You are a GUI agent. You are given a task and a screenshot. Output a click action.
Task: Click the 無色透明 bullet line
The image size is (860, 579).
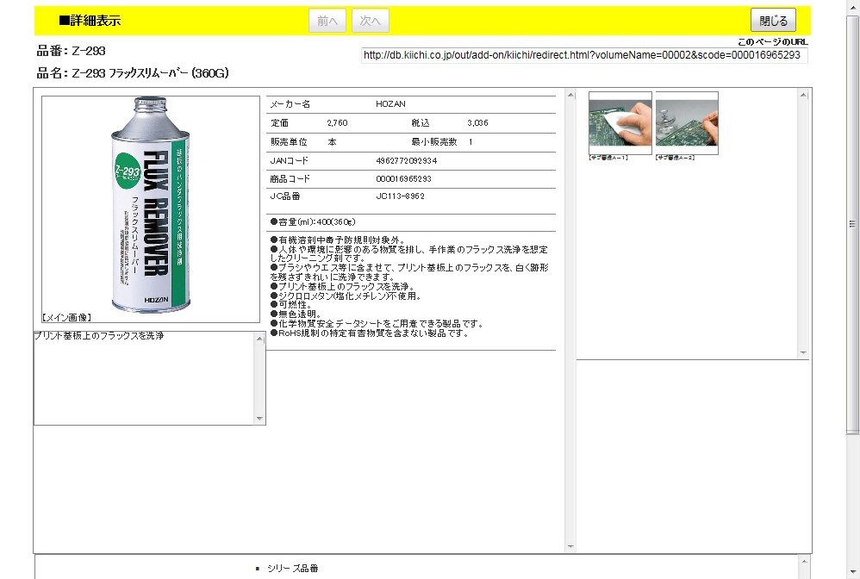point(296,314)
